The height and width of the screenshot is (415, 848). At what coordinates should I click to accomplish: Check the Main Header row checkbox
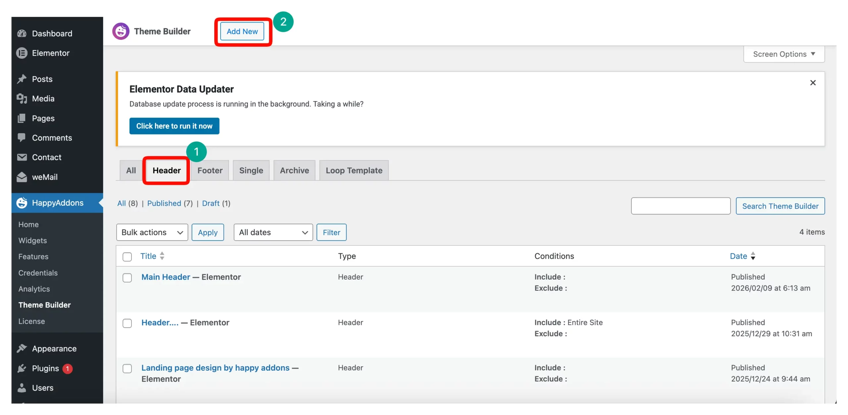tap(127, 278)
